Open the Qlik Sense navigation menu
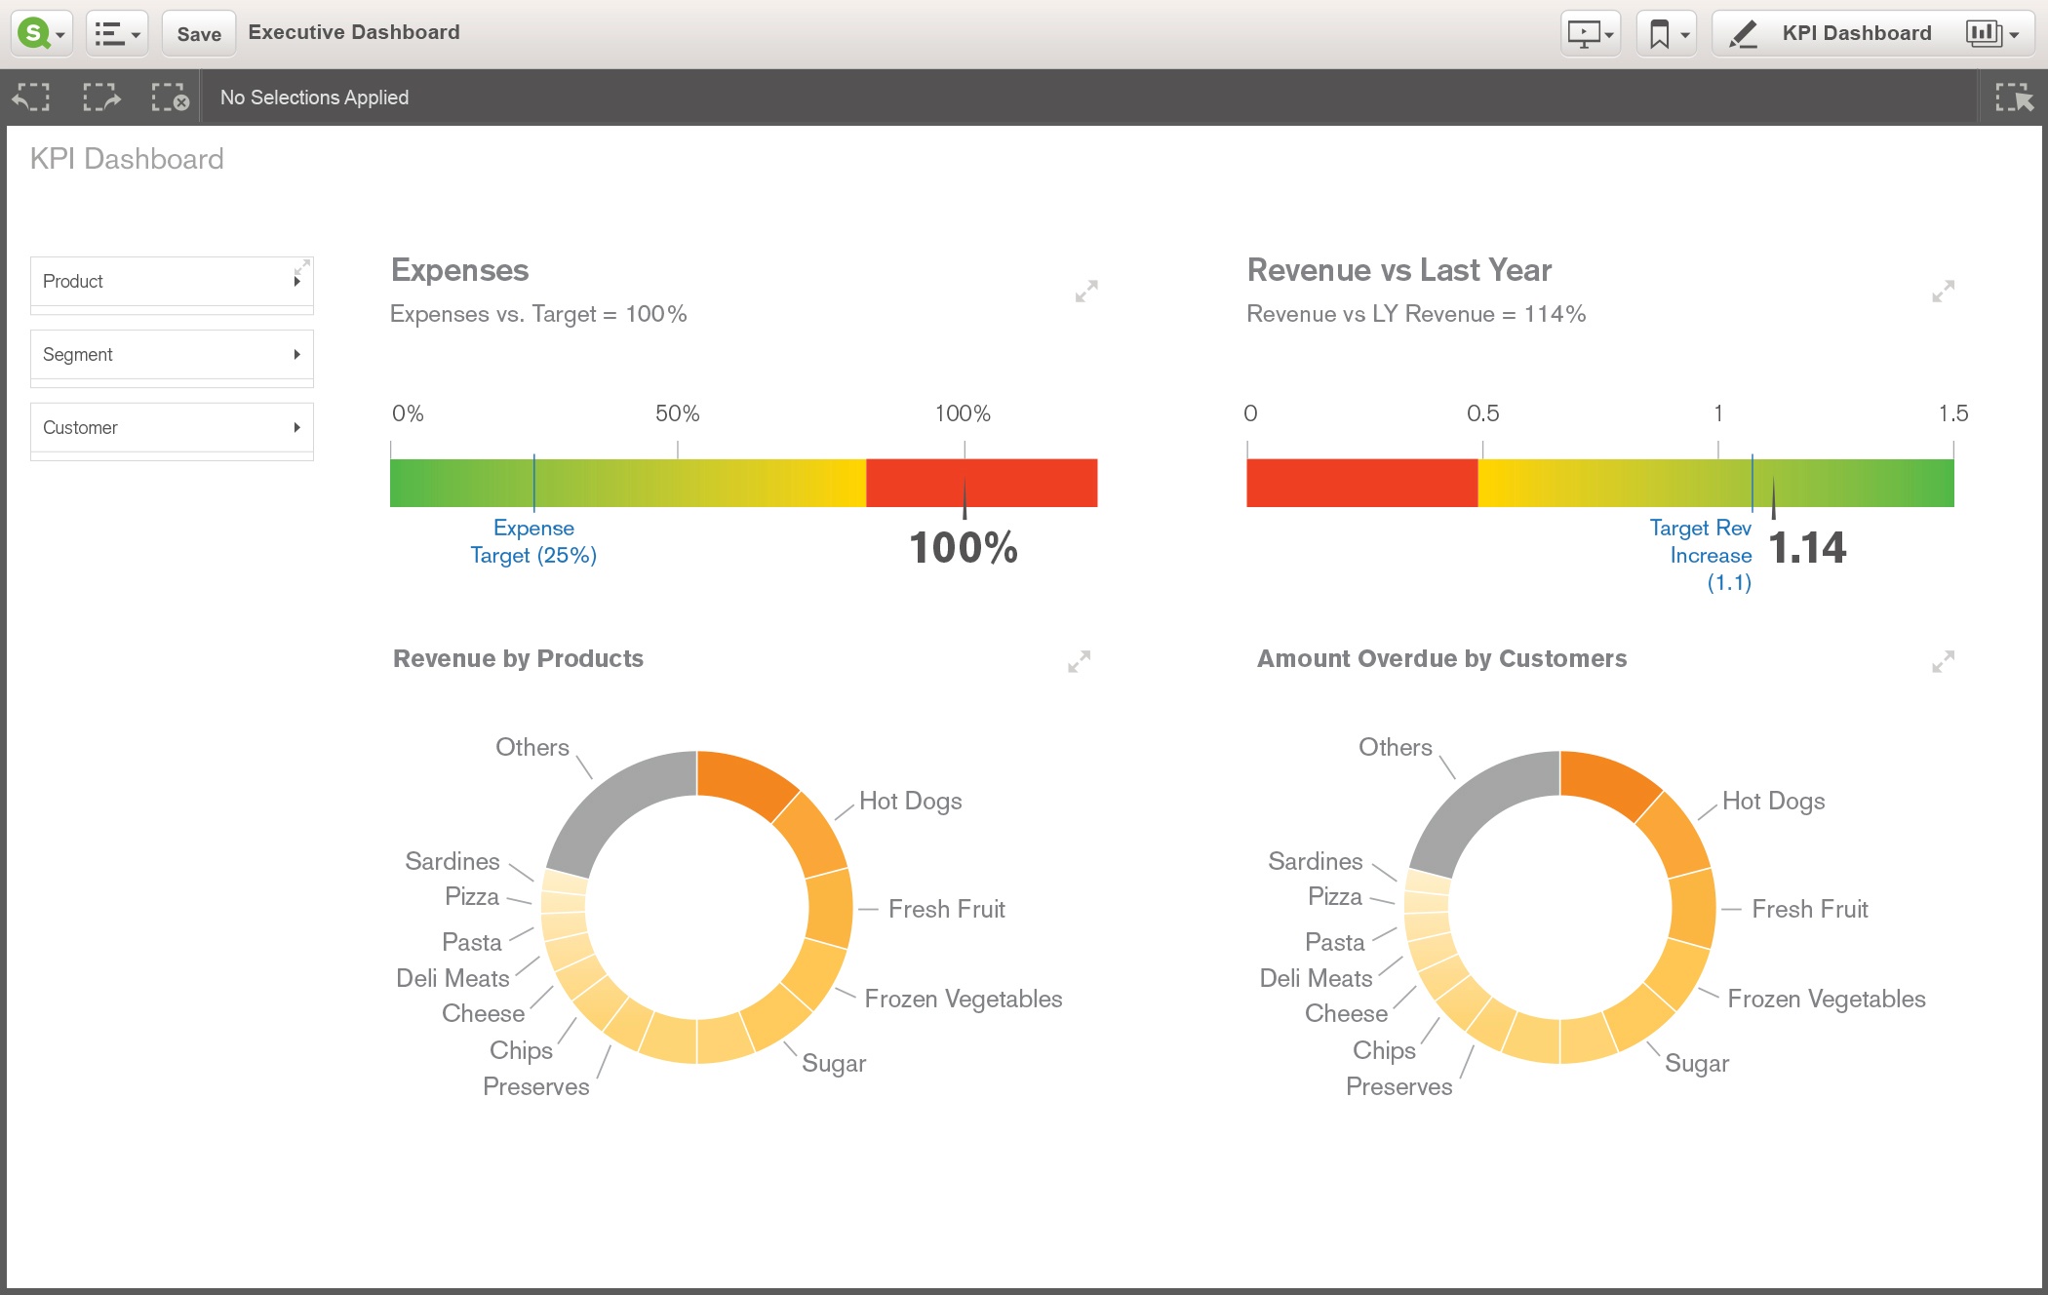Screen dimensions: 2048x1295 [42, 33]
